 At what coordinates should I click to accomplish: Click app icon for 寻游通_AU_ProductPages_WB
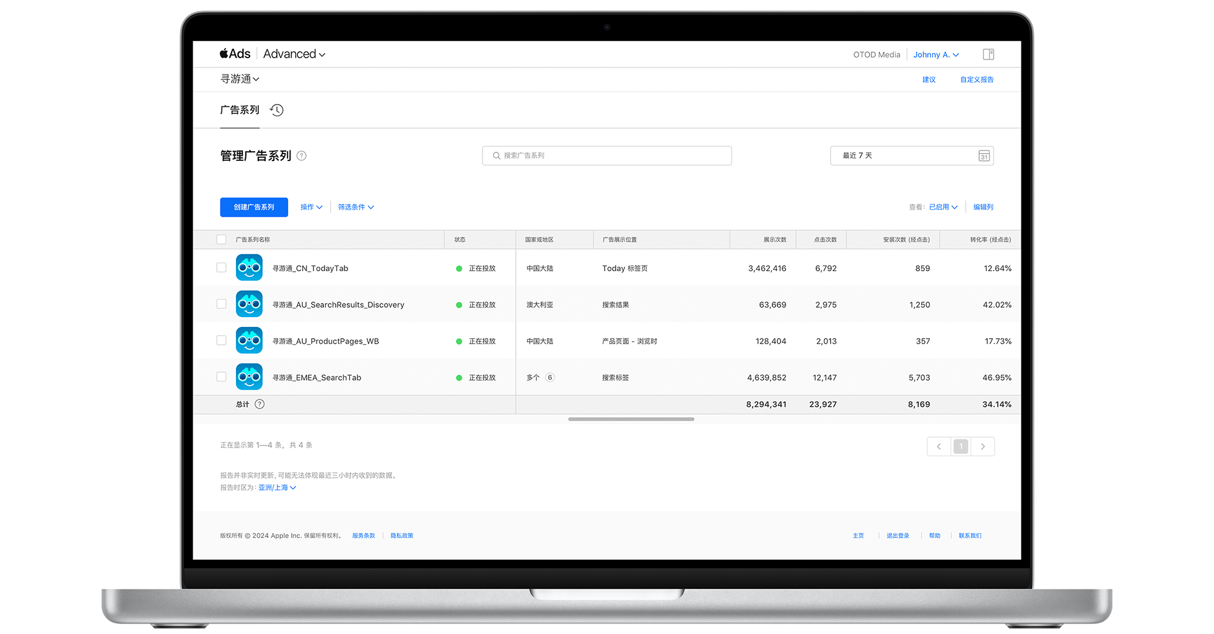point(249,341)
